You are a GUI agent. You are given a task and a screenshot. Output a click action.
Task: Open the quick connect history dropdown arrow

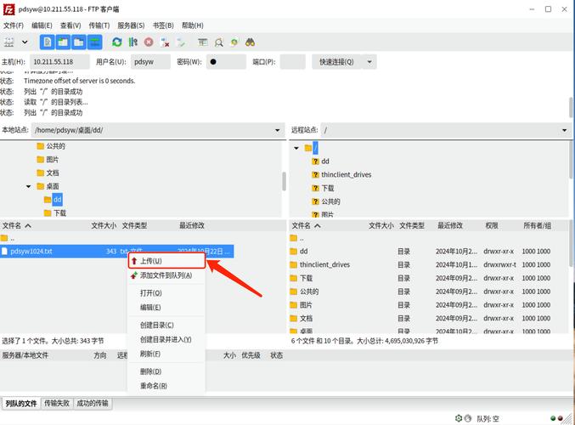[369, 62]
